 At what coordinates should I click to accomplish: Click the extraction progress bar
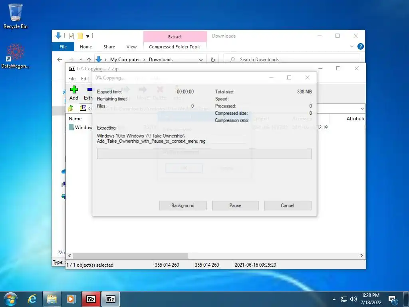click(204, 154)
